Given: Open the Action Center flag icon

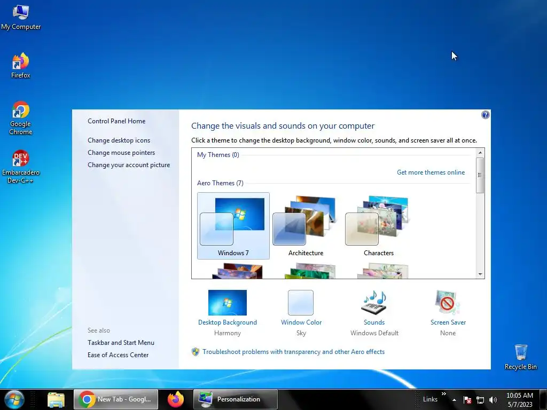Looking at the screenshot, I should (x=467, y=400).
